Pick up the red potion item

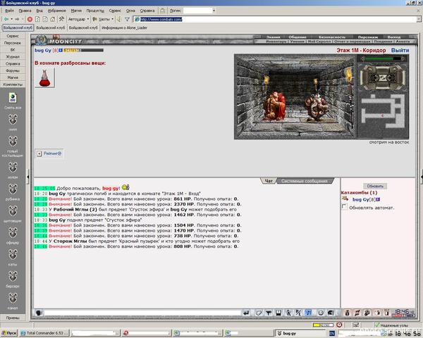45,77
